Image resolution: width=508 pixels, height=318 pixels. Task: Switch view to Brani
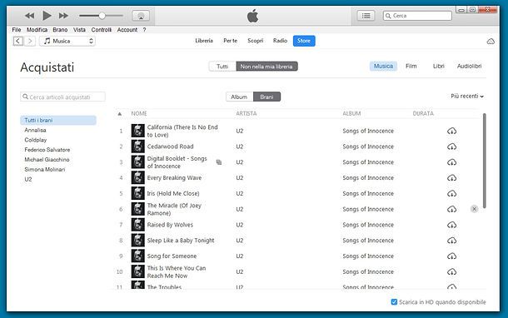click(x=266, y=97)
